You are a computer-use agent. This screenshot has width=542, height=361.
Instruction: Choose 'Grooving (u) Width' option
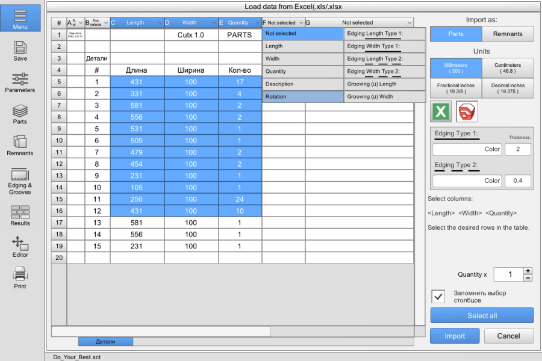pyautogui.click(x=385, y=97)
